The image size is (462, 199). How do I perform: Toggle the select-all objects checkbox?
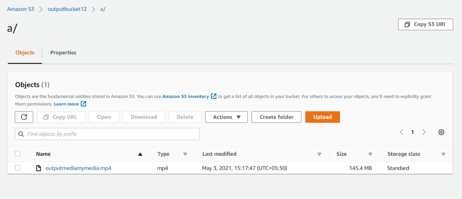18,154
